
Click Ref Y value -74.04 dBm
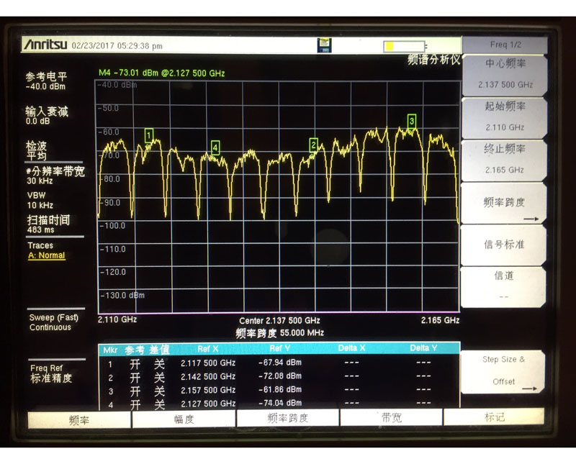[x=280, y=403]
